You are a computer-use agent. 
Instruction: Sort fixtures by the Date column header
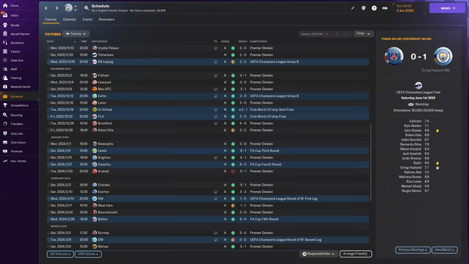[50, 41]
